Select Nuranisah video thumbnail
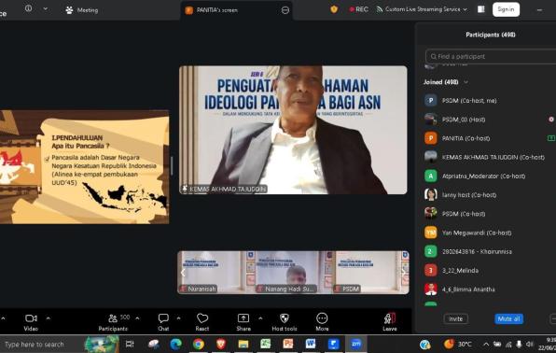 [215, 273]
